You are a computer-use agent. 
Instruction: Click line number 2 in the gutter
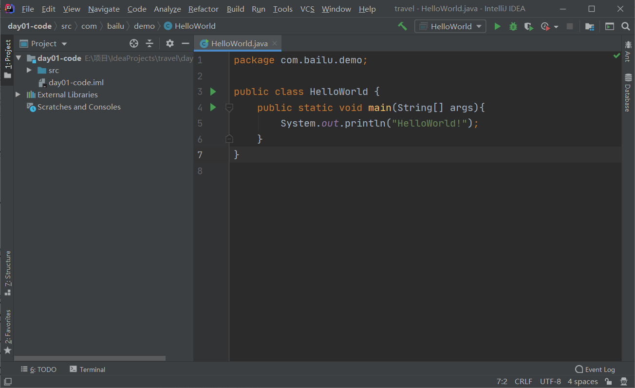tap(200, 76)
